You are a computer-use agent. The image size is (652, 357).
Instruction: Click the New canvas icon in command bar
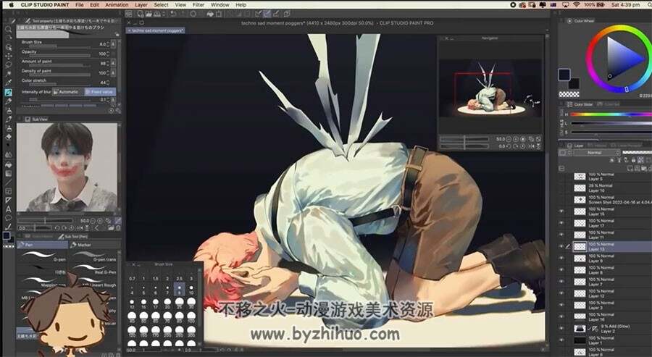pyautogui.click(x=140, y=14)
